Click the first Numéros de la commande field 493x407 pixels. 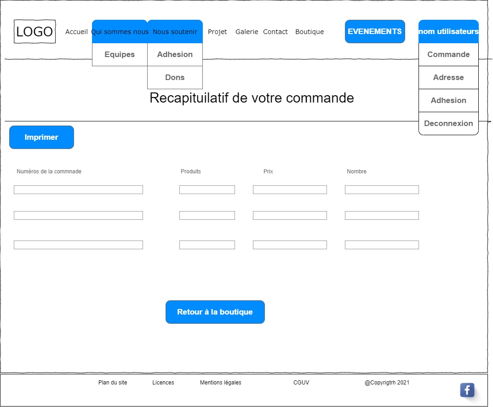pyautogui.click(x=78, y=190)
